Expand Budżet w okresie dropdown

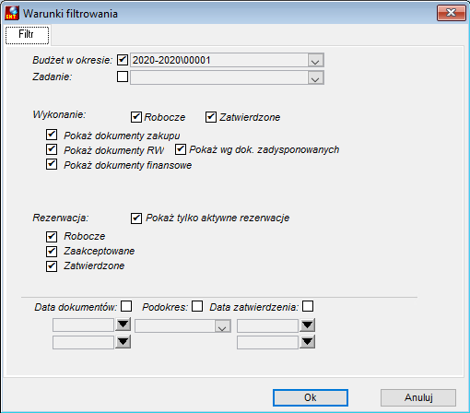tap(315, 60)
